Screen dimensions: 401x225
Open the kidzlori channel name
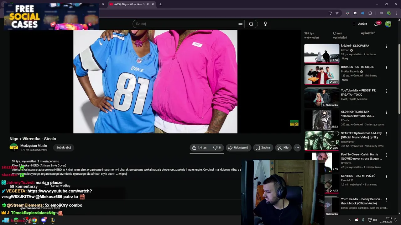(345, 50)
